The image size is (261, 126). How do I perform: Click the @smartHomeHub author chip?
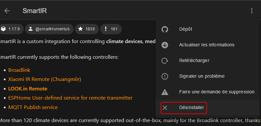coord(49,29)
